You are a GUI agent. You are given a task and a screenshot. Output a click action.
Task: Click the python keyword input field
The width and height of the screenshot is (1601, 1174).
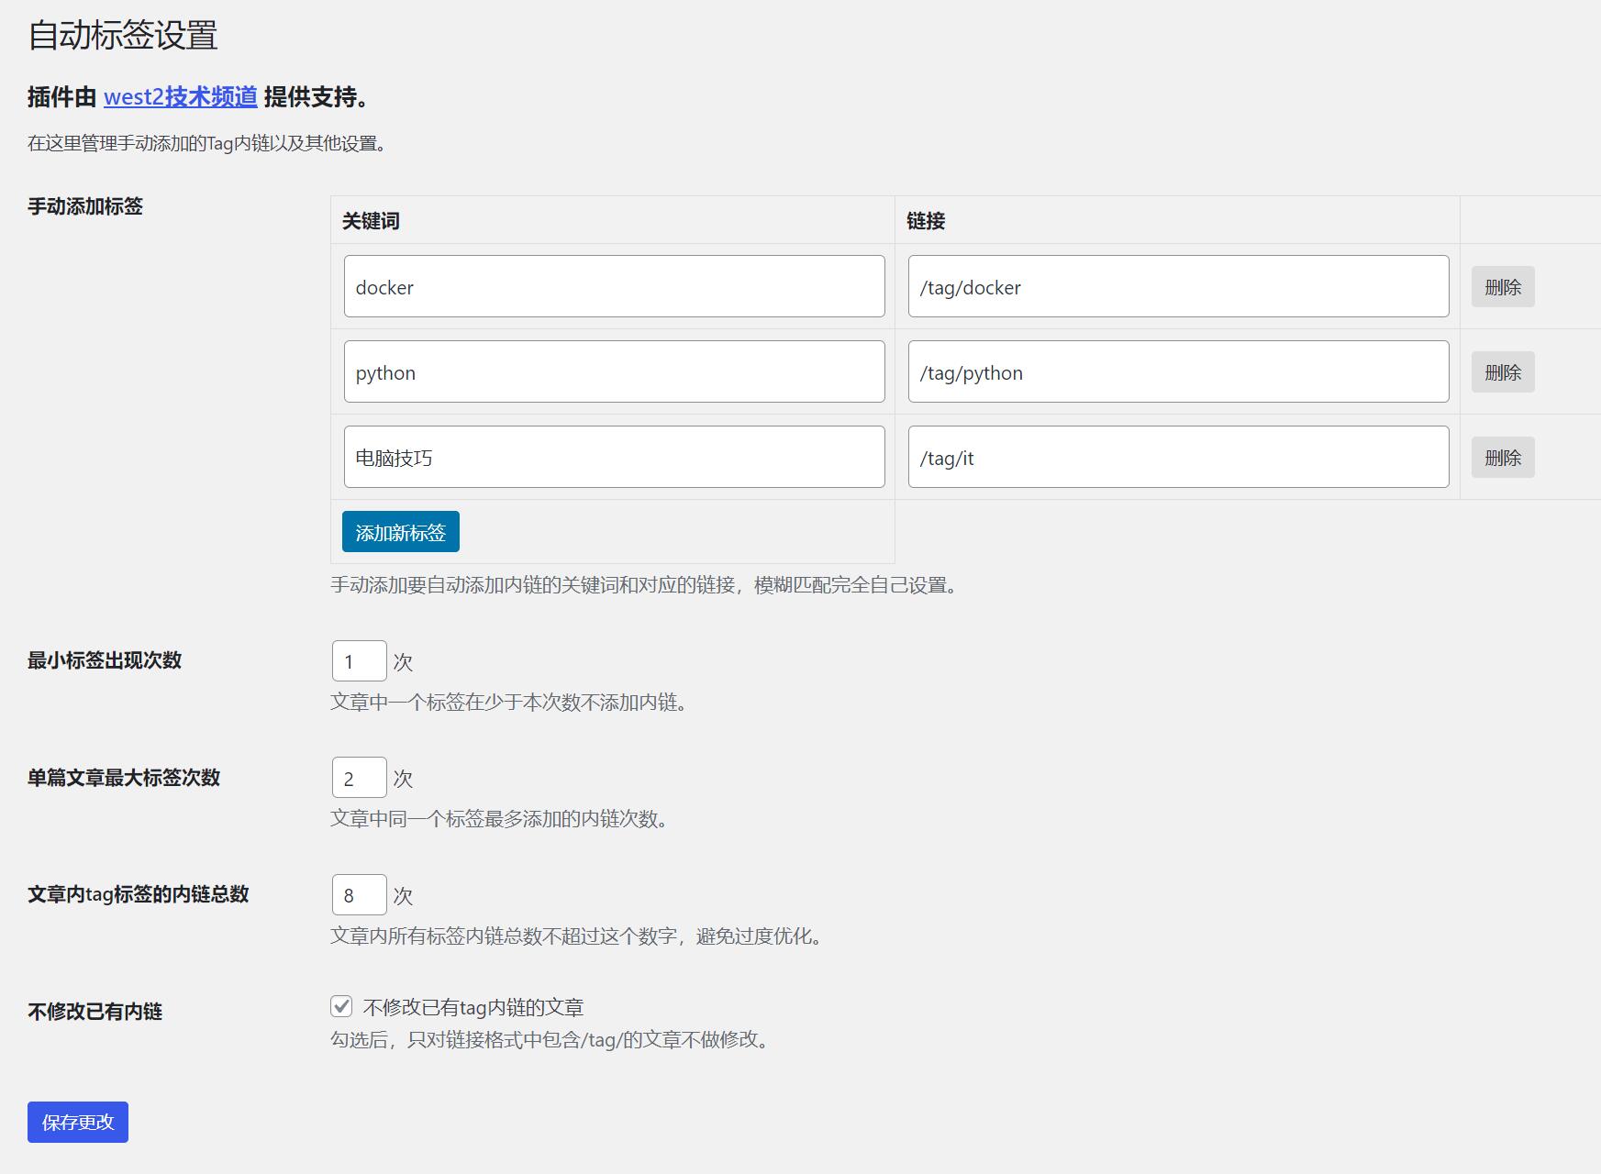click(614, 371)
